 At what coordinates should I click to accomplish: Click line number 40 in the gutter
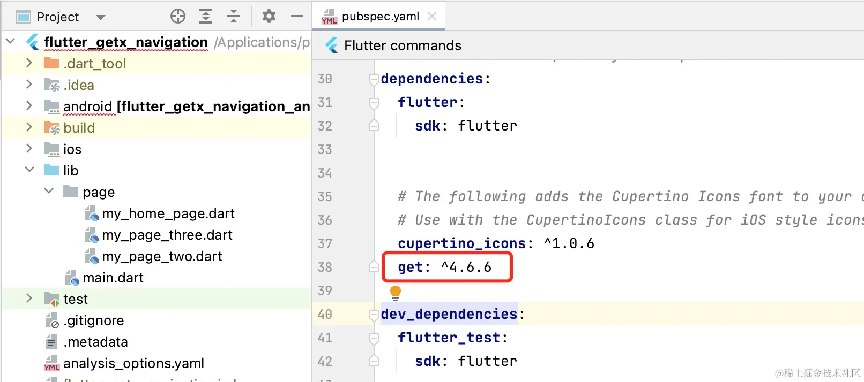[x=325, y=315]
